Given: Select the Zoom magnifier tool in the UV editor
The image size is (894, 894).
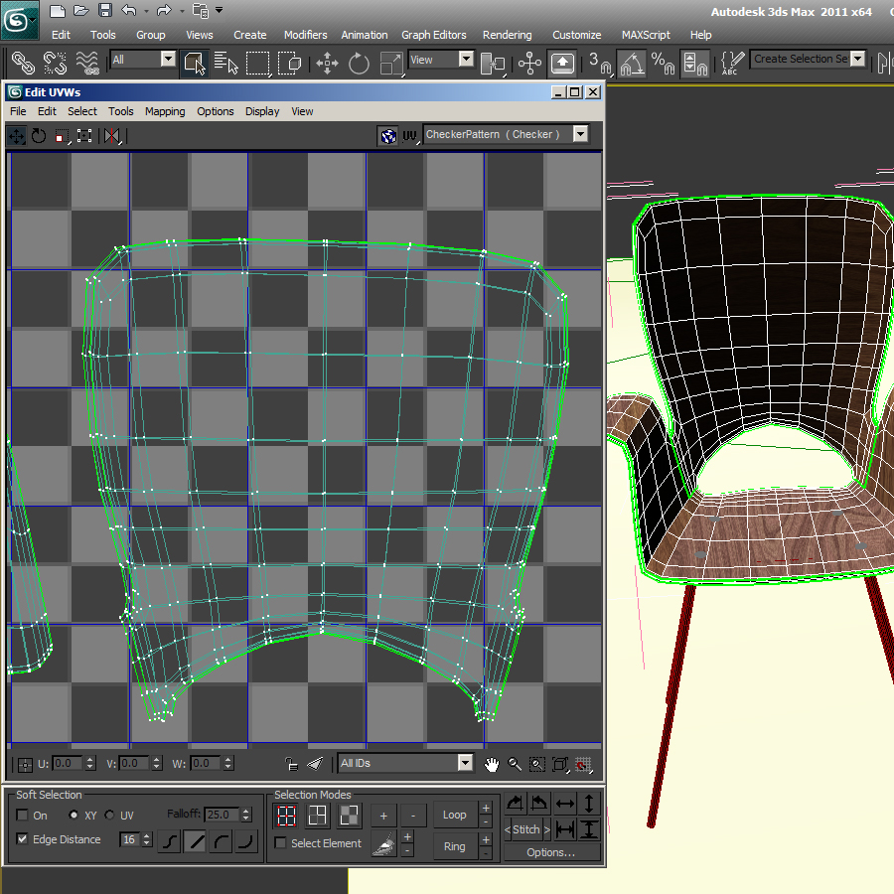Looking at the screenshot, I should coord(515,763).
